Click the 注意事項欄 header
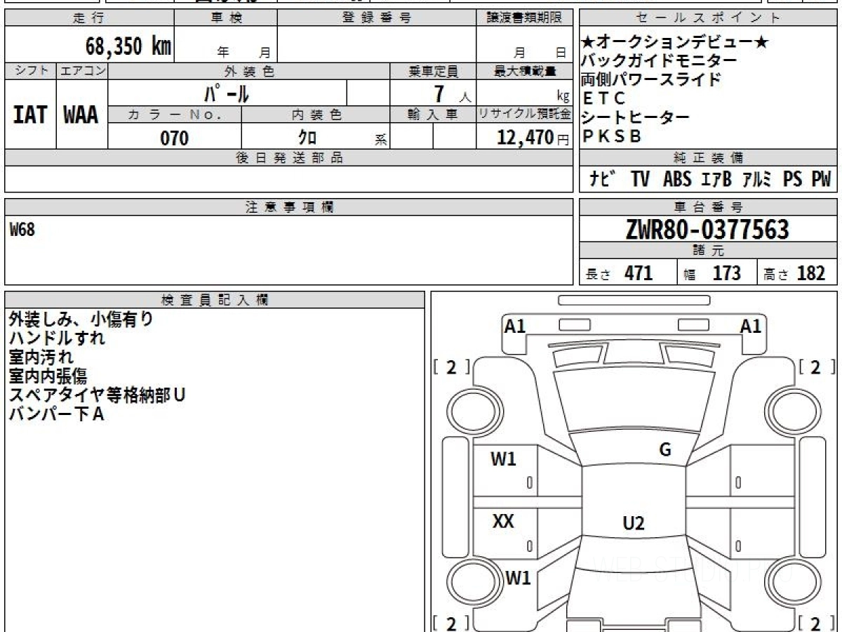This screenshot has width=842, height=632. pyautogui.click(x=288, y=206)
